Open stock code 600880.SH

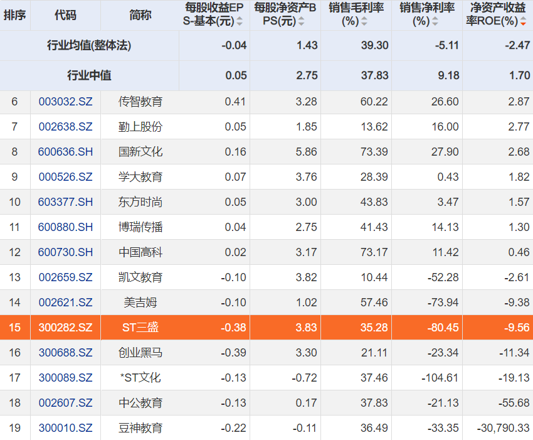pos(66,227)
